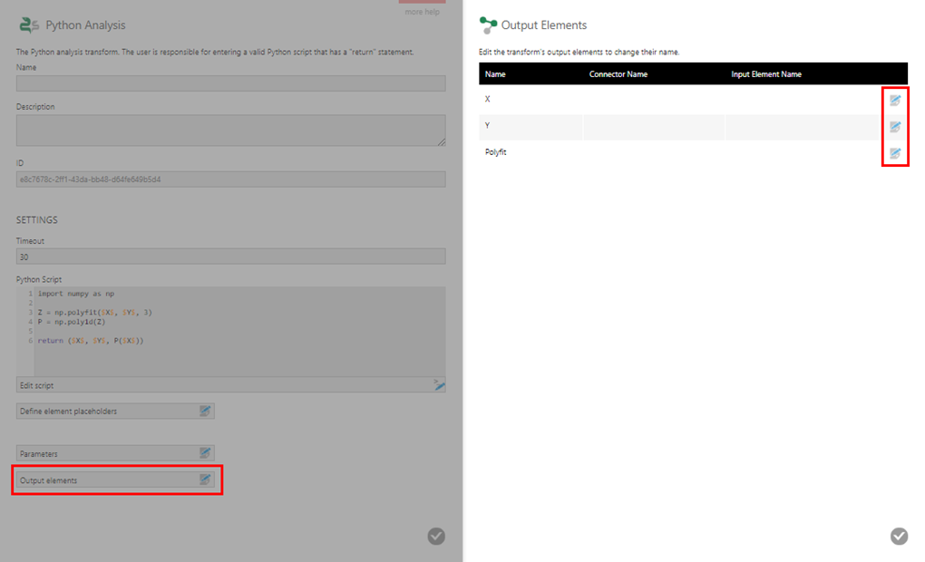Click the Timeout input field showing 30

(230, 256)
